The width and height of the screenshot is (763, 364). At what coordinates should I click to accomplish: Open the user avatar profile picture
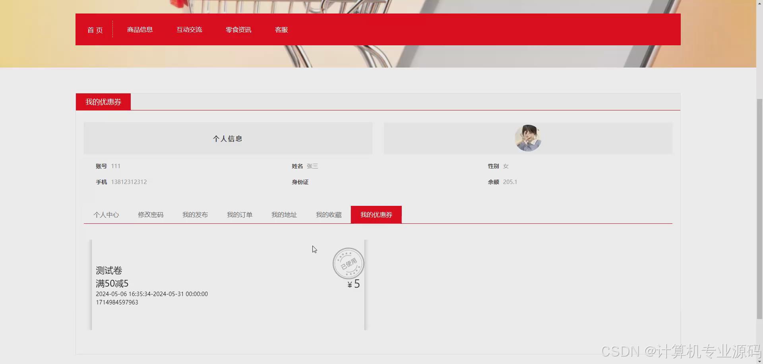[x=528, y=138]
